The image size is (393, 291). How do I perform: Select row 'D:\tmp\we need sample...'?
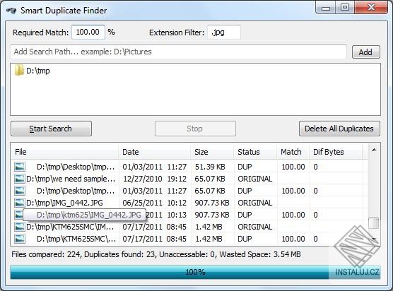click(x=189, y=179)
